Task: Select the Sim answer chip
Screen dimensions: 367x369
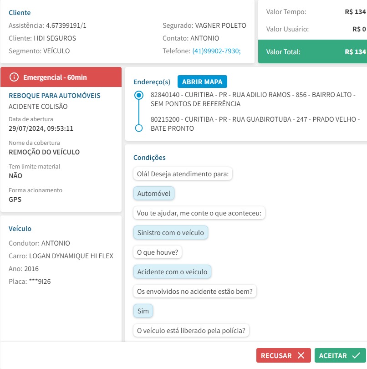Action: pyautogui.click(x=143, y=311)
